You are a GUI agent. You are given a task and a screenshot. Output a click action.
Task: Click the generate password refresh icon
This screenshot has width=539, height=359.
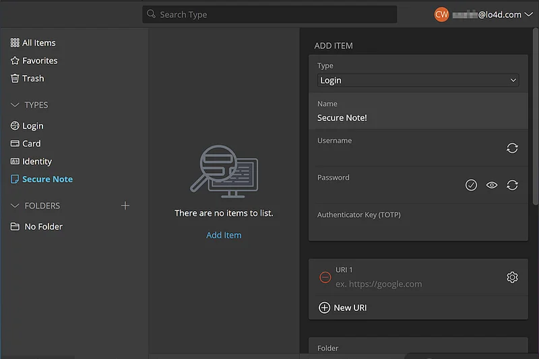(x=512, y=185)
